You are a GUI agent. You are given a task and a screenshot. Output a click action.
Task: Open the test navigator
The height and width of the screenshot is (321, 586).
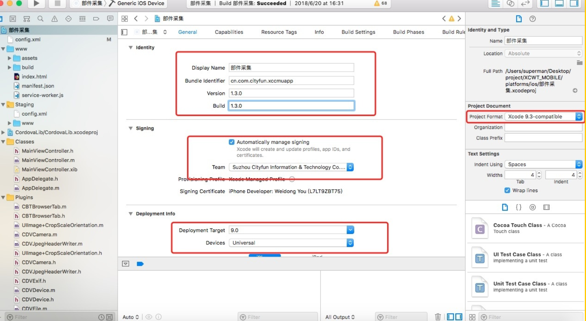(68, 19)
